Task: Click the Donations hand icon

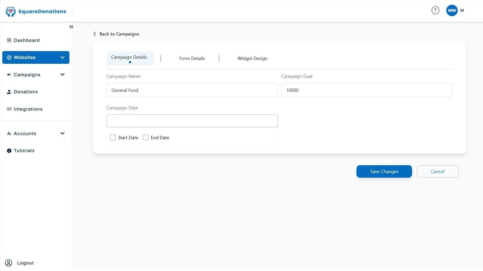Action: (9, 92)
